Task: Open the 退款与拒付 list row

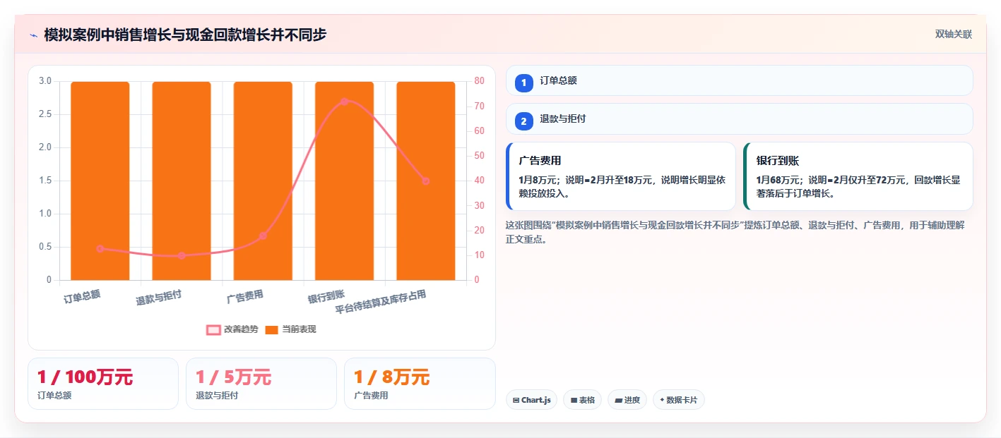Action: coord(740,119)
